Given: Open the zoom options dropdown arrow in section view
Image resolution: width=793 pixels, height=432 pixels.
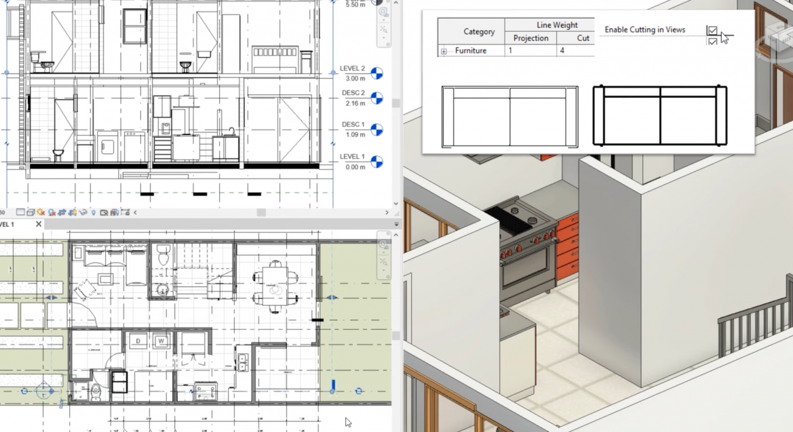Looking at the screenshot, I should coord(383,38).
